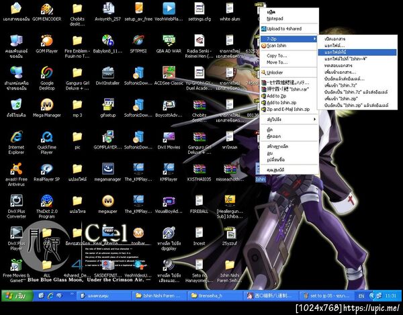Screen dimensions: 403x315
Task: Click the 11:31 taskbar clock
Action: click(x=391, y=296)
